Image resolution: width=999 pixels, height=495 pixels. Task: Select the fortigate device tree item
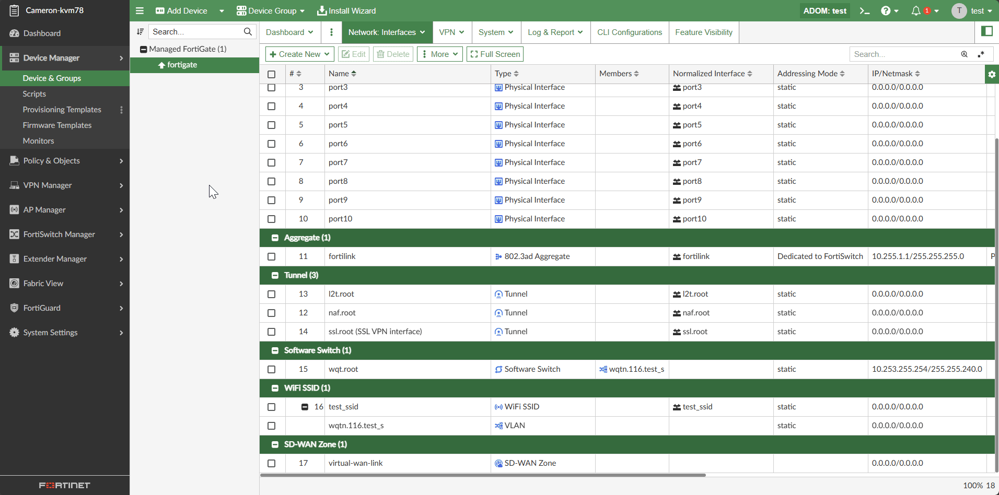194,65
